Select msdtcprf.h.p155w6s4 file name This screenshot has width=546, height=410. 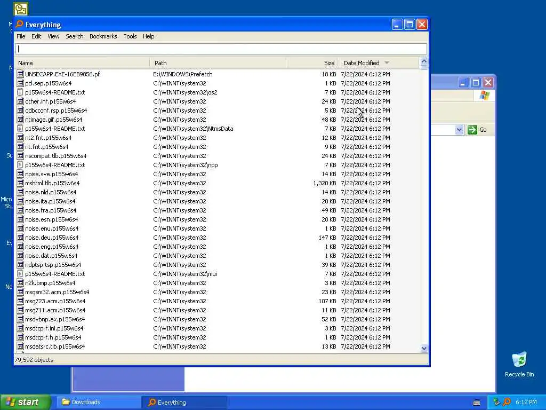53,337
